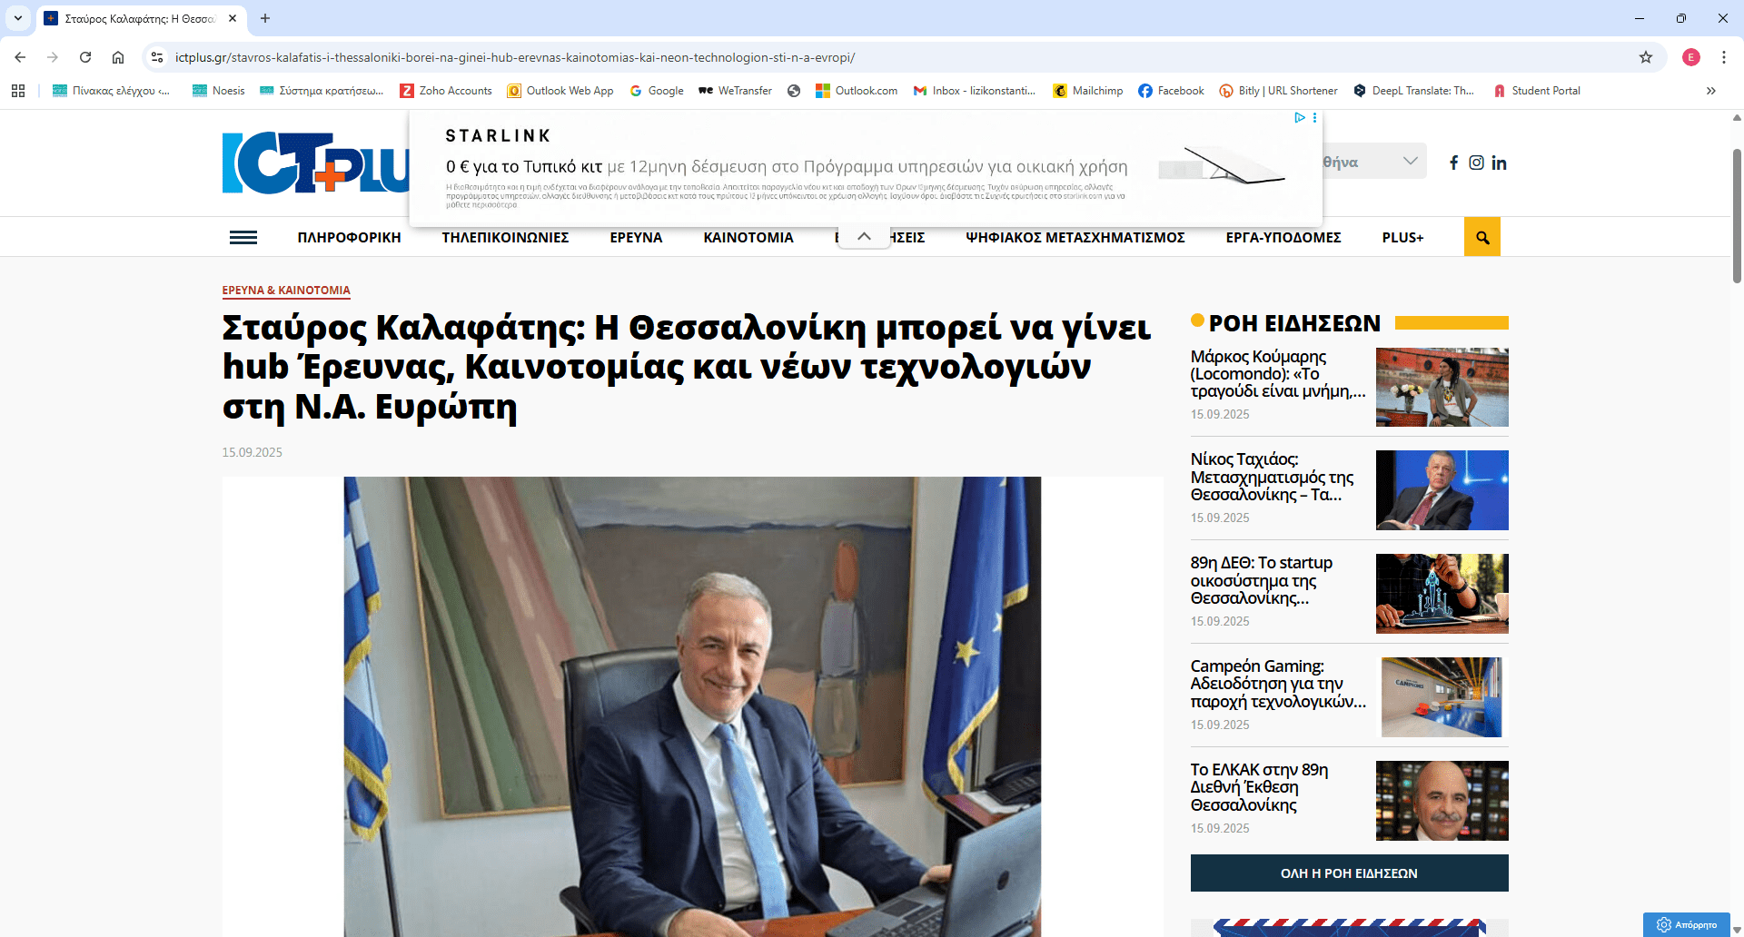Show more bookmarks with double chevron

(x=1710, y=91)
